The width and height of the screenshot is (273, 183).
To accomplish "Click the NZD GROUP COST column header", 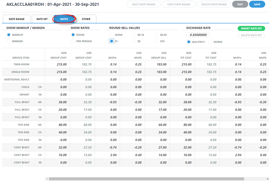I will [x=59, y=55].
